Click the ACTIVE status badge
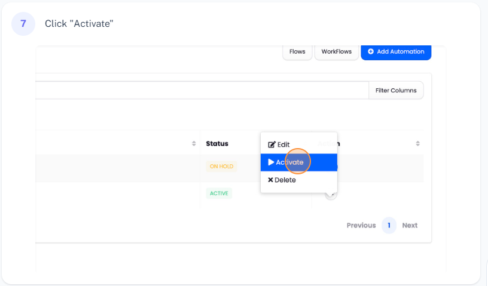 219,193
